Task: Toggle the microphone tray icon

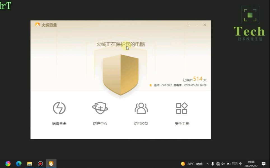Action: pyautogui.click(x=212, y=164)
